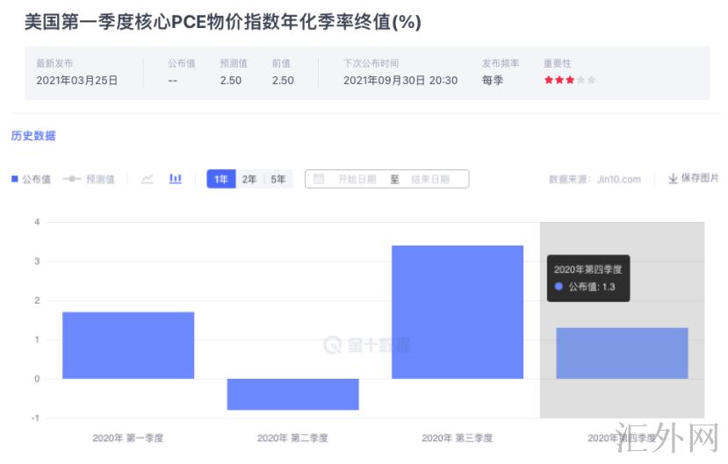Select the bar chart view icon
The width and height of the screenshot is (728, 464).
tap(176, 179)
